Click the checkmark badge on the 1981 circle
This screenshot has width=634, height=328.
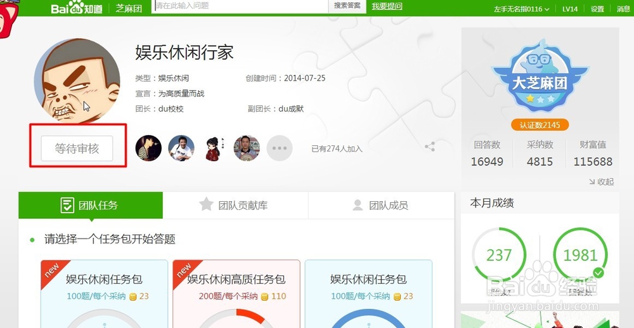pos(598,273)
